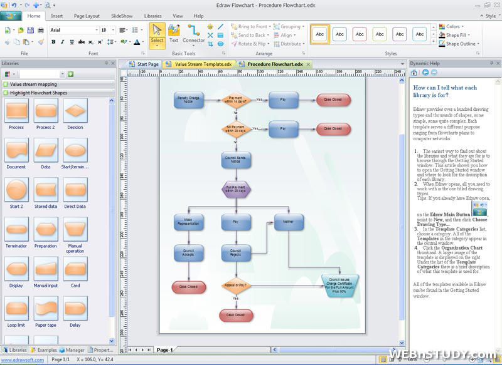Click the Select pointer tool

point(157,35)
